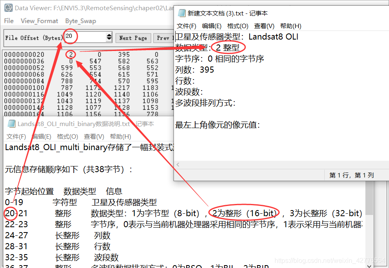Screen dimensions: 389x268
Task: Click the line 列数: 395
Action: coord(195,70)
